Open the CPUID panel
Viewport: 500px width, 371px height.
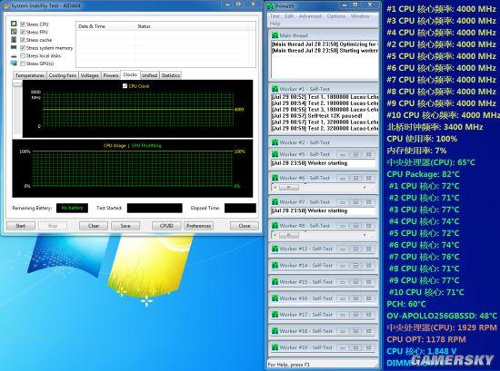(x=166, y=226)
